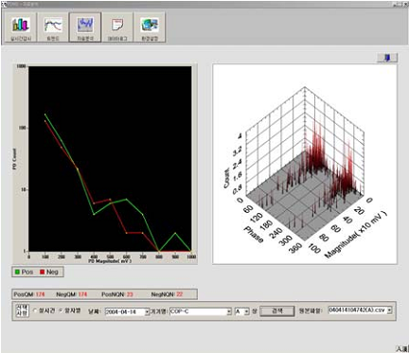Click the 3D phase-magnitude count plot
This screenshot has width=409, height=353.
(305, 164)
